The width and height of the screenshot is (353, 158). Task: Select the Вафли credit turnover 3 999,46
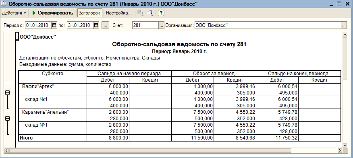[245, 86]
